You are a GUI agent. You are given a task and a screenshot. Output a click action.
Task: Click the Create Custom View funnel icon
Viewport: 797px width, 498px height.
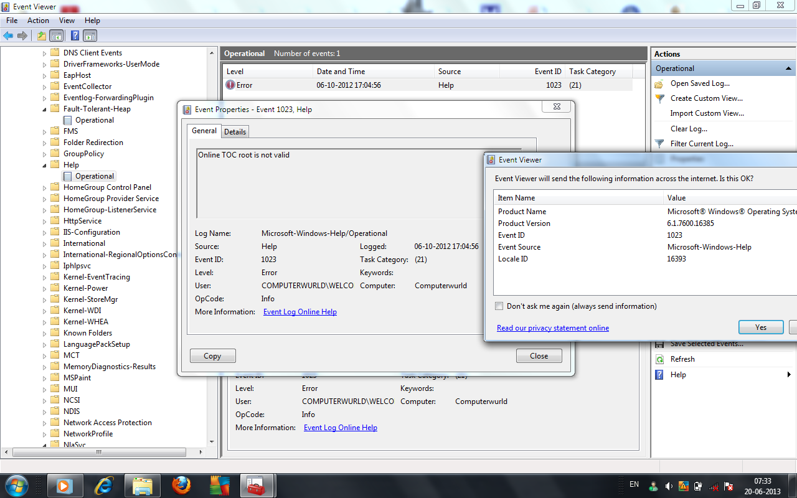(660, 98)
